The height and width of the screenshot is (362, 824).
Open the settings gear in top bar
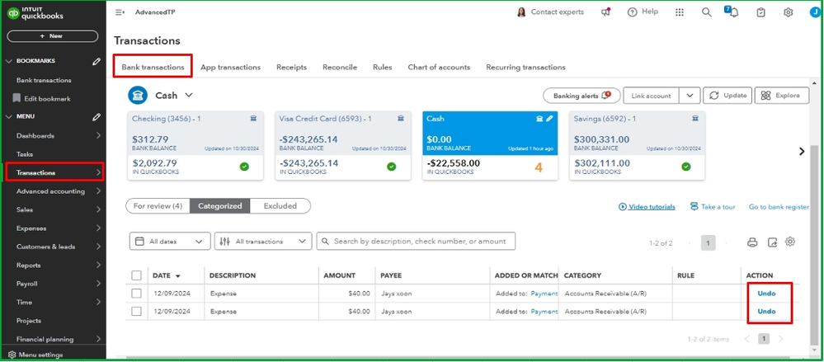pos(789,12)
